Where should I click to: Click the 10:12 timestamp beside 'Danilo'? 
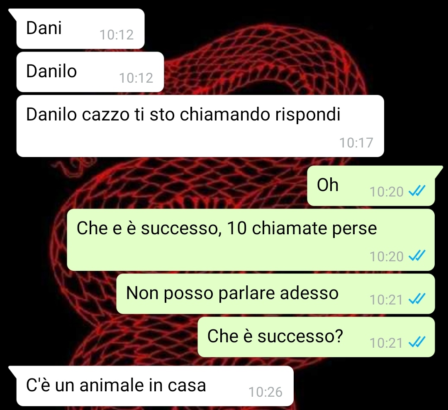[x=136, y=78]
